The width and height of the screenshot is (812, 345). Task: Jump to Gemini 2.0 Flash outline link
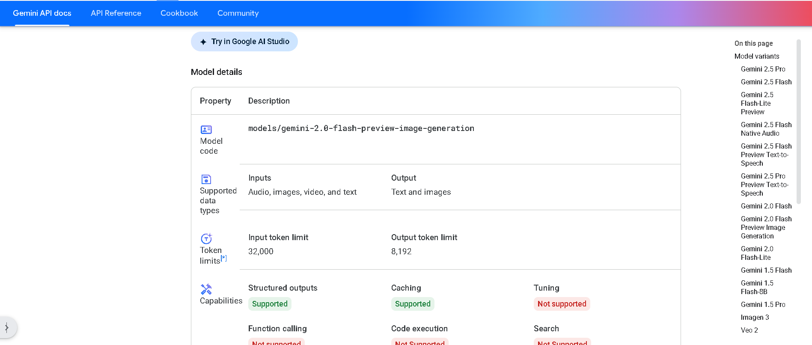click(x=766, y=206)
